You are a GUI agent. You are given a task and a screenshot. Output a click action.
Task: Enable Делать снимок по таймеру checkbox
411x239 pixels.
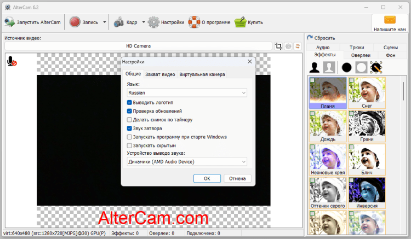[x=129, y=120]
